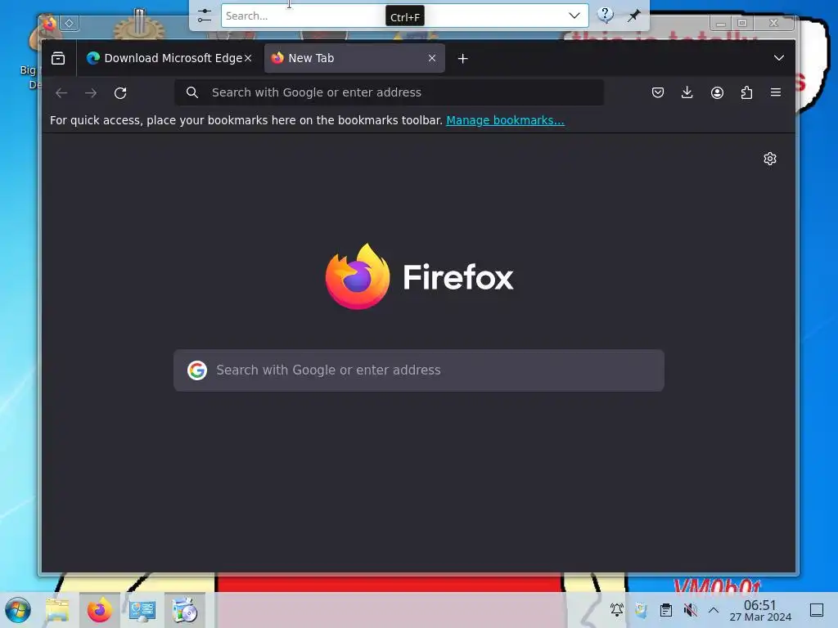Expand the top search field dropdown arrow
The height and width of the screenshot is (628, 838).
(x=574, y=16)
